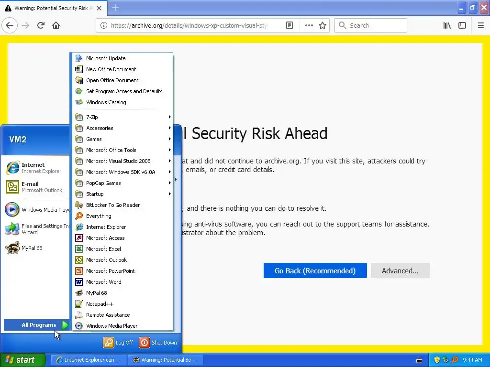The height and width of the screenshot is (367, 490).
Task: Open Windows Media Player in programs list
Action: (x=122, y=326)
